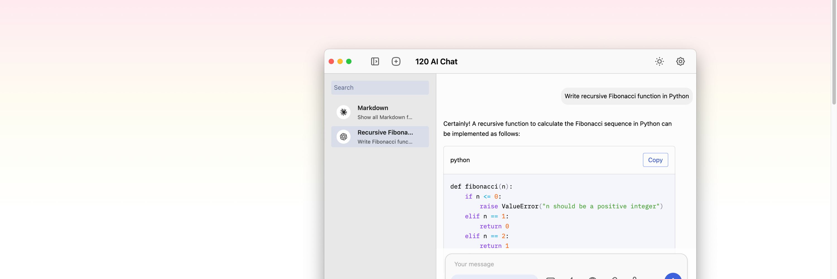The height and width of the screenshot is (279, 837).
Task: Send message with blue arrow button
Action: click(x=673, y=276)
